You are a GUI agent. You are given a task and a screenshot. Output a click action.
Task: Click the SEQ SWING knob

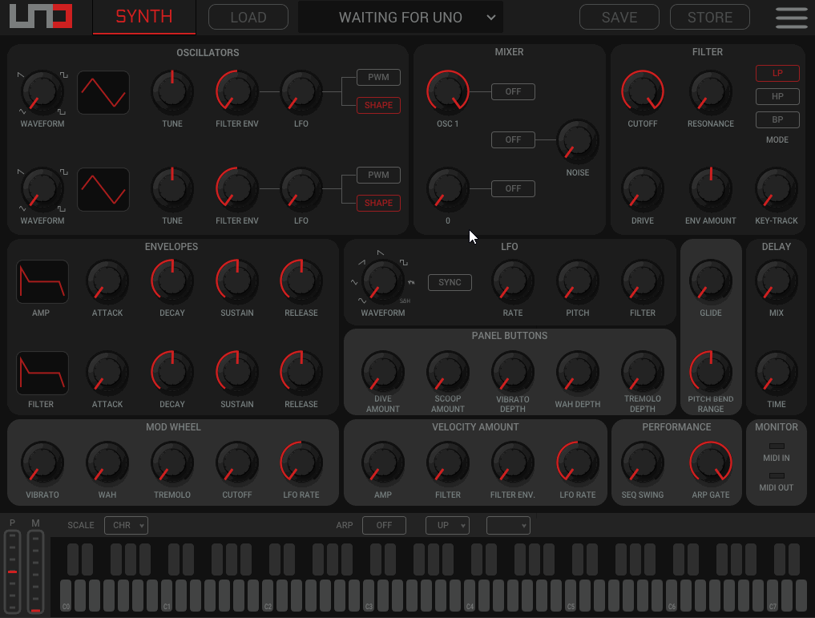(x=643, y=463)
